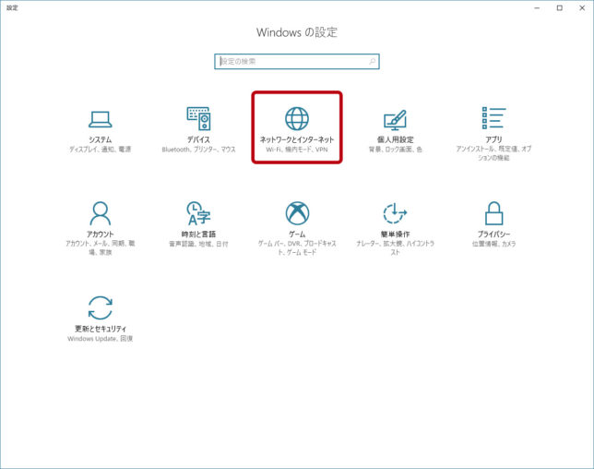
Task: Click the Windows Update, 回復 description
Action: pos(100,339)
